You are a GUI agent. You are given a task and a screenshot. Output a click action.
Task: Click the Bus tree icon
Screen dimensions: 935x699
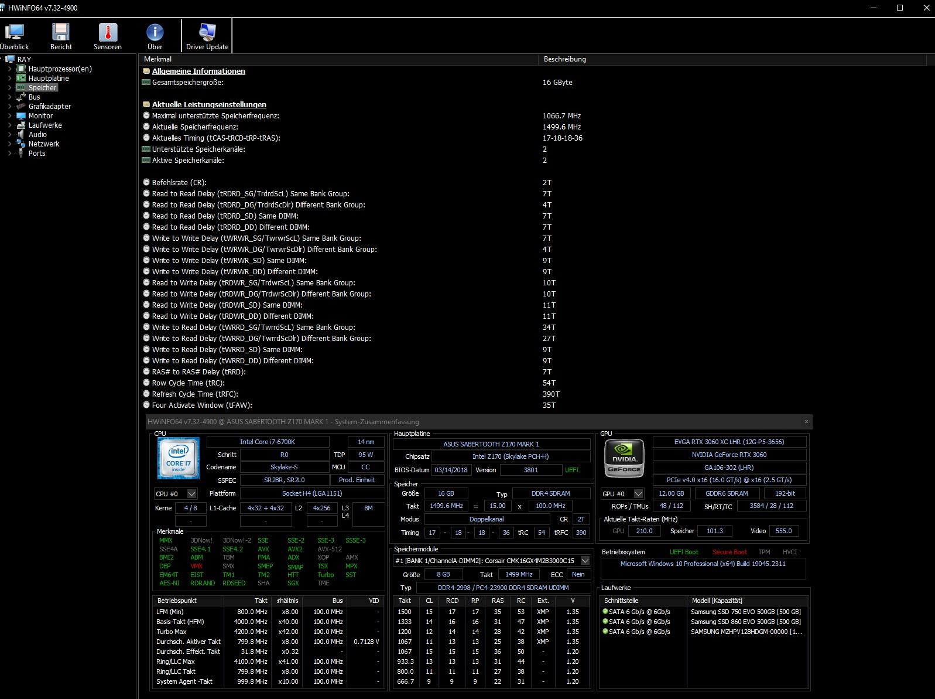(21, 97)
